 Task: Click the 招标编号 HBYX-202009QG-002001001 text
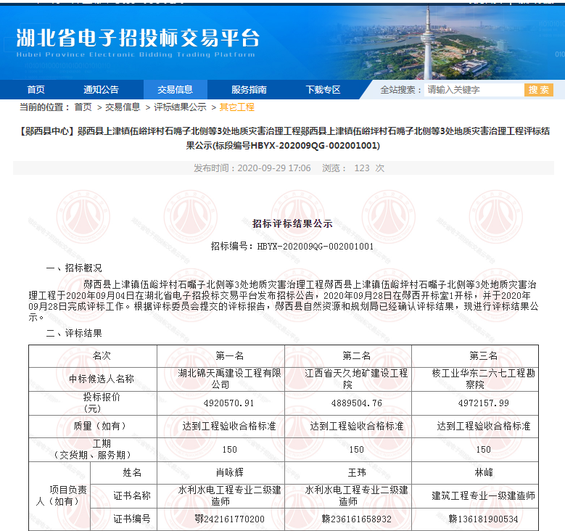[x=292, y=246]
